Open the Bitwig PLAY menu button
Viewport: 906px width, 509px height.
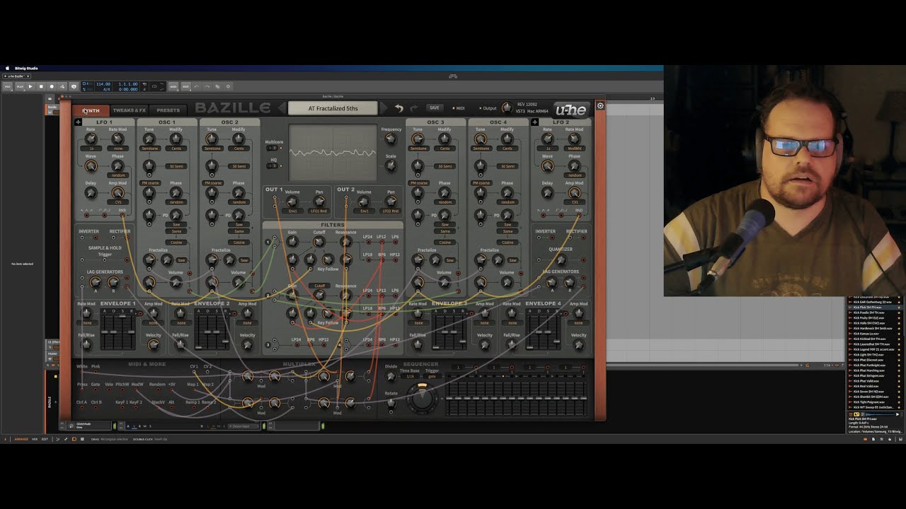click(x=20, y=86)
